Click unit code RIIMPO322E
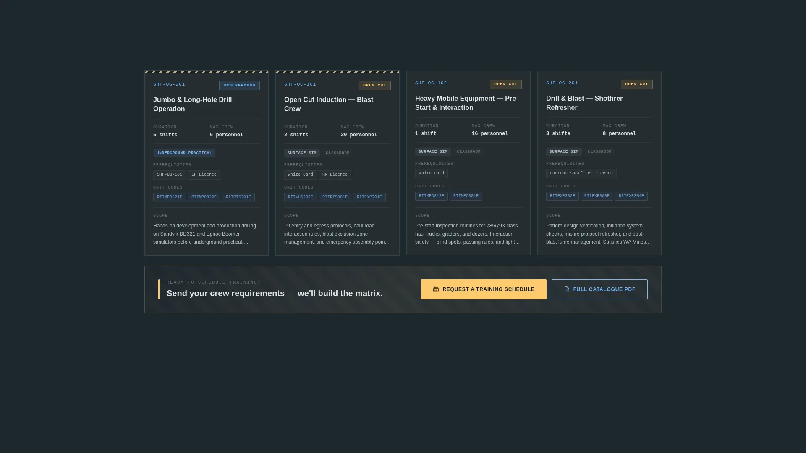Screen dimensions: 806x453 click(204, 198)
